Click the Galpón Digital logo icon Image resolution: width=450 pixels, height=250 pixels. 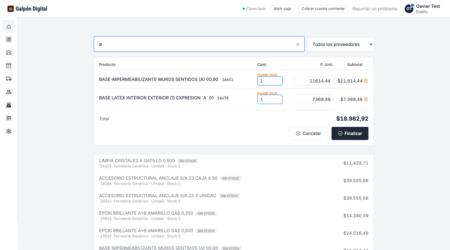click(11, 9)
